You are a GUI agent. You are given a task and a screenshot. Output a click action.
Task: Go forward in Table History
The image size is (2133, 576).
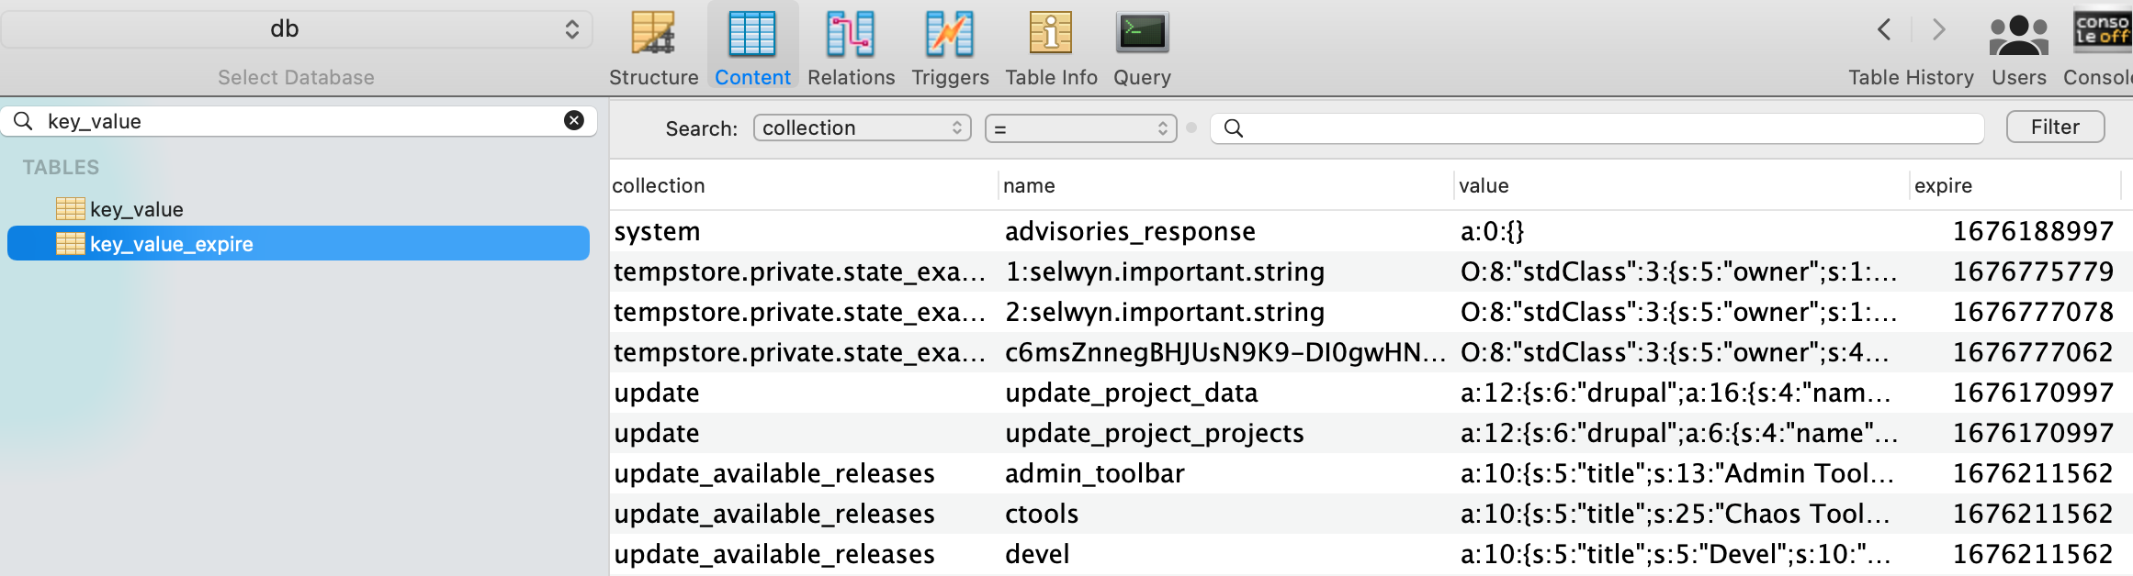(1939, 29)
